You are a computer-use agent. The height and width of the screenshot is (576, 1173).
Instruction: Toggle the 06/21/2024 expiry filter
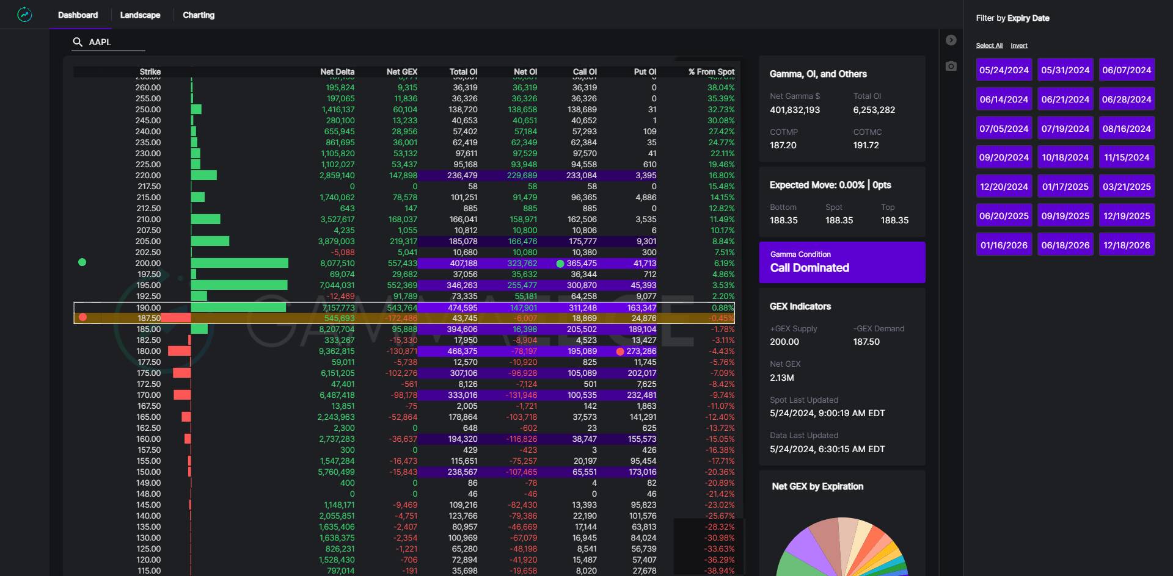click(1065, 99)
